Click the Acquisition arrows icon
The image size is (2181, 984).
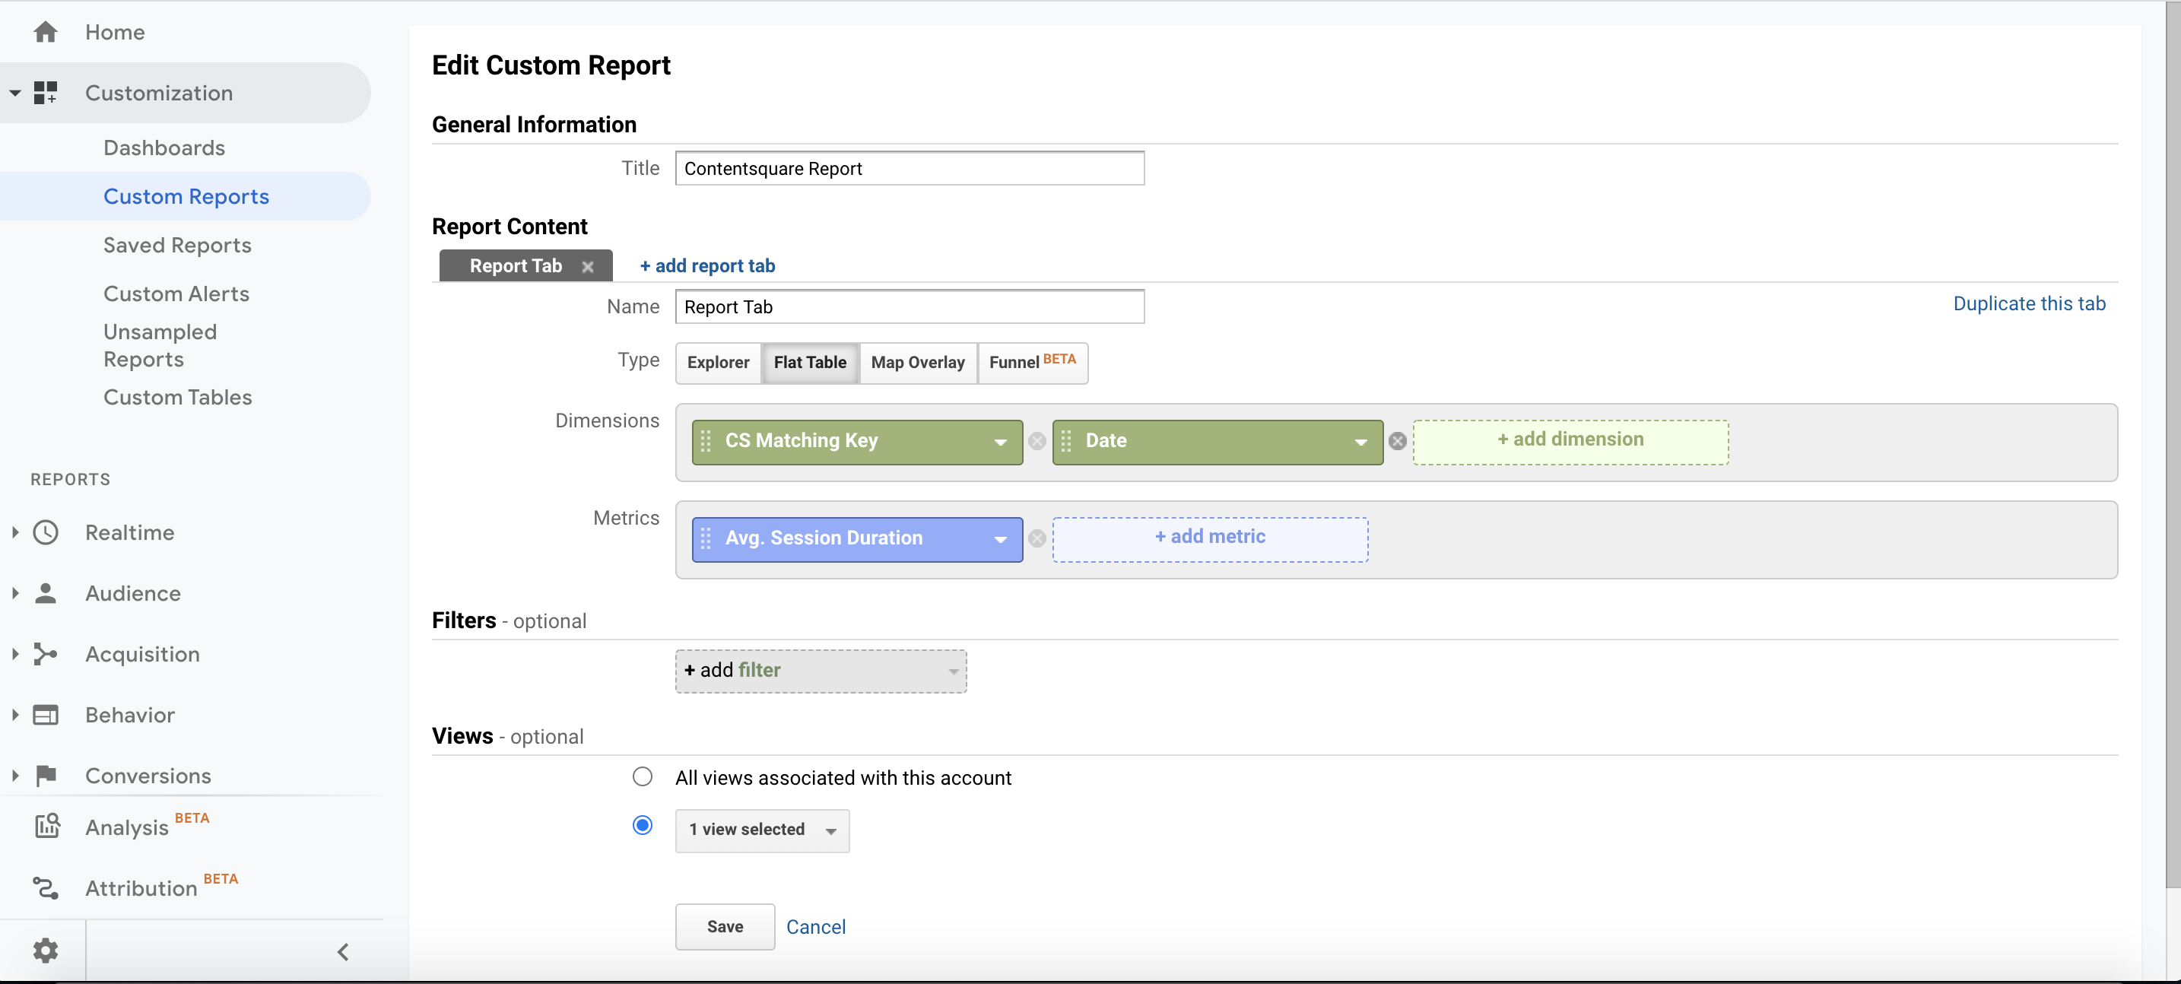point(46,655)
